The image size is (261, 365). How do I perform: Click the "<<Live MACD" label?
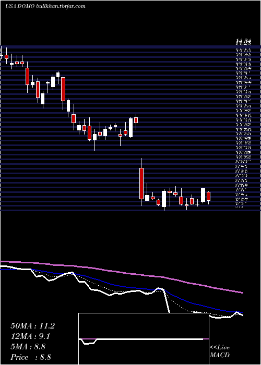[x=220, y=351]
